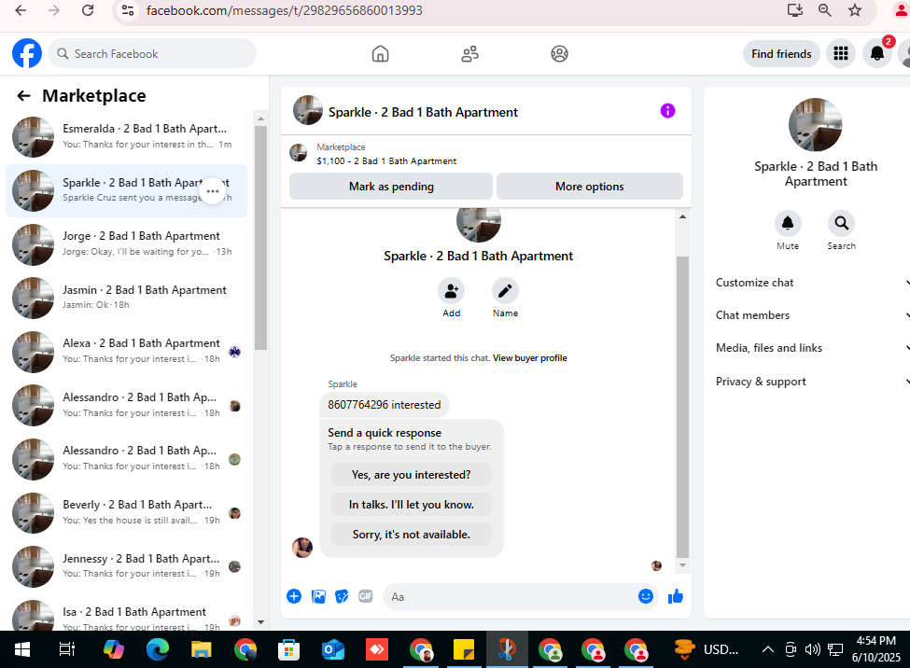Open Beverly conversation
The width and height of the screenshot is (910, 668).
(x=127, y=512)
